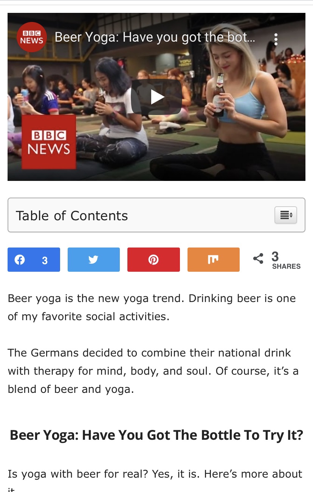Image resolution: width=313 pixels, height=492 pixels.
Task: Select the Beer Yoga section heading
Action: point(156,435)
